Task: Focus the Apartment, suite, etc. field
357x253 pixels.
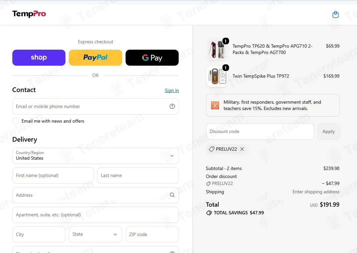Action: (96, 215)
